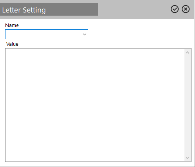Click the Value scrollbar down arrow
The height and width of the screenshot is (167, 195).
188,158
